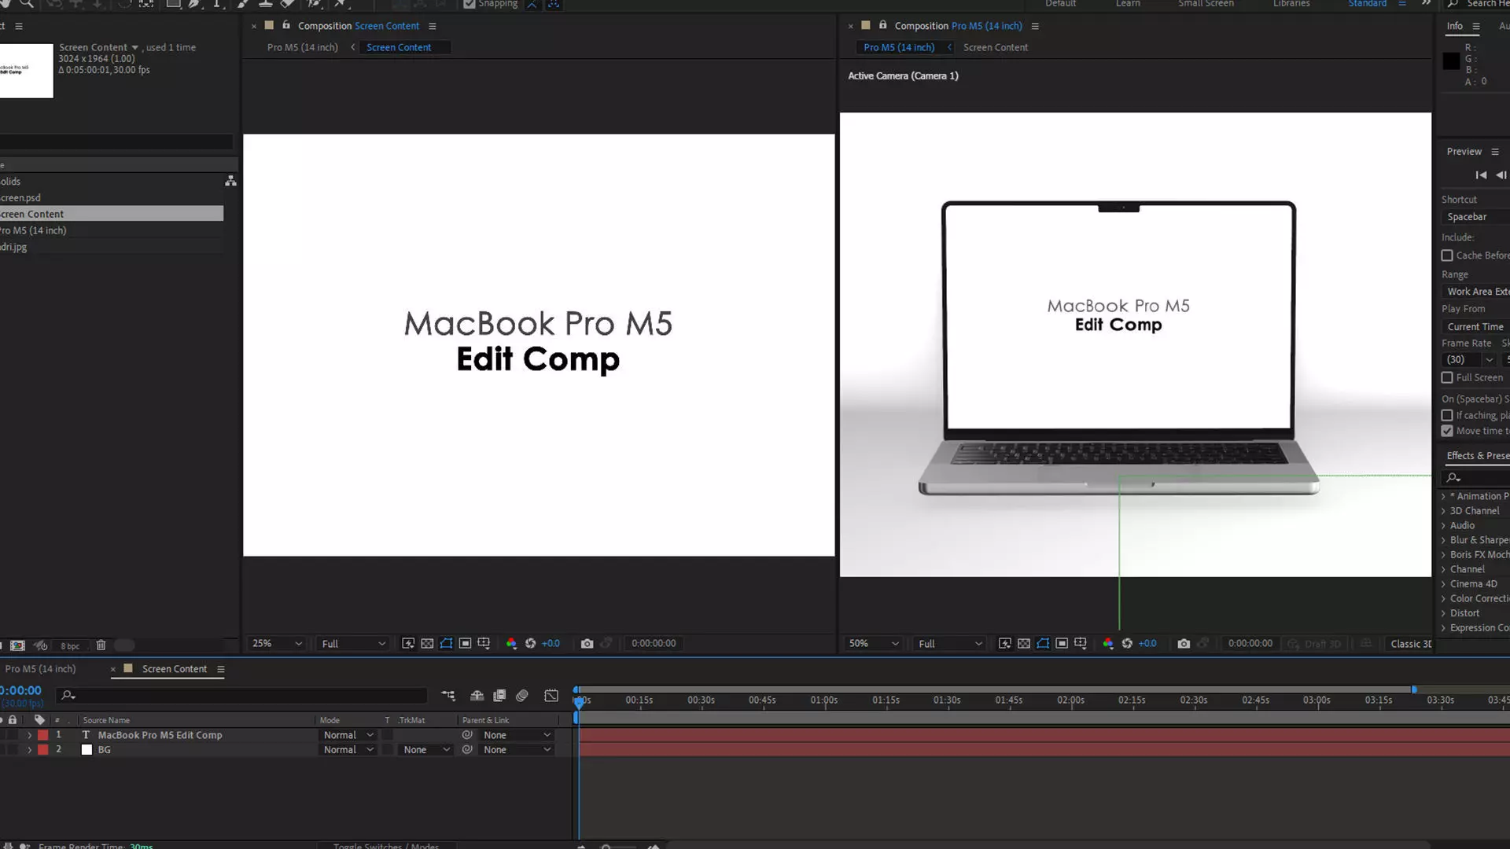Toggle transparency grid in Pro M5 viewer

click(x=1023, y=643)
